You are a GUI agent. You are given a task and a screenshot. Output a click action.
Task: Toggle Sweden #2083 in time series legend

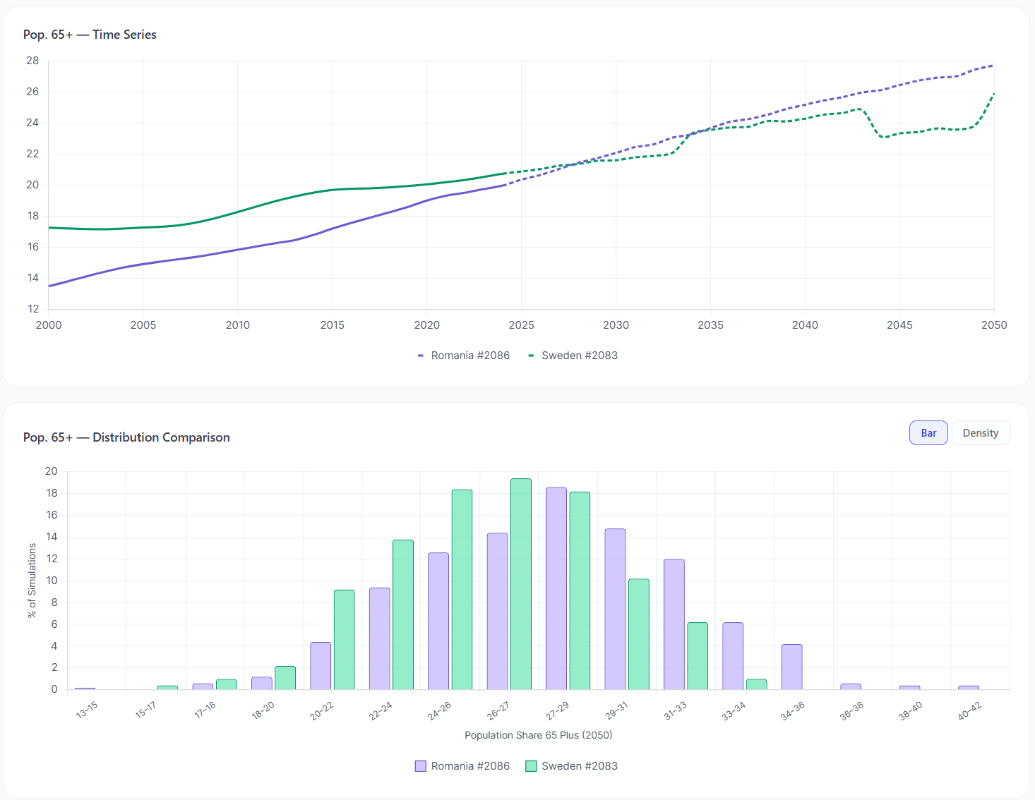pyautogui.click(x=573, y=356)
